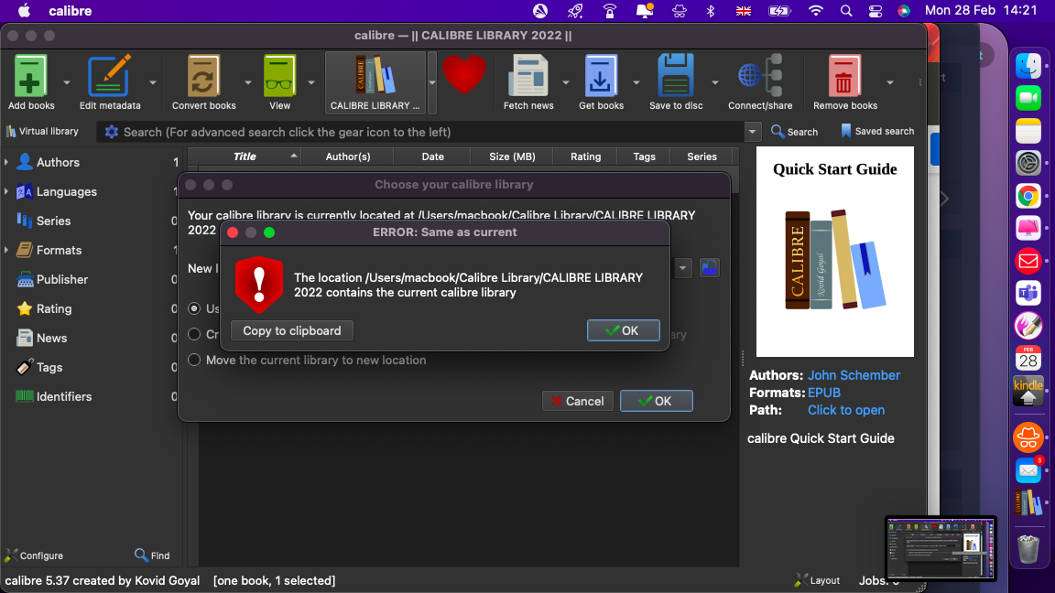Open John Schember author link
The width and height of the screenshot is (1055, 593).
point(854,376)
